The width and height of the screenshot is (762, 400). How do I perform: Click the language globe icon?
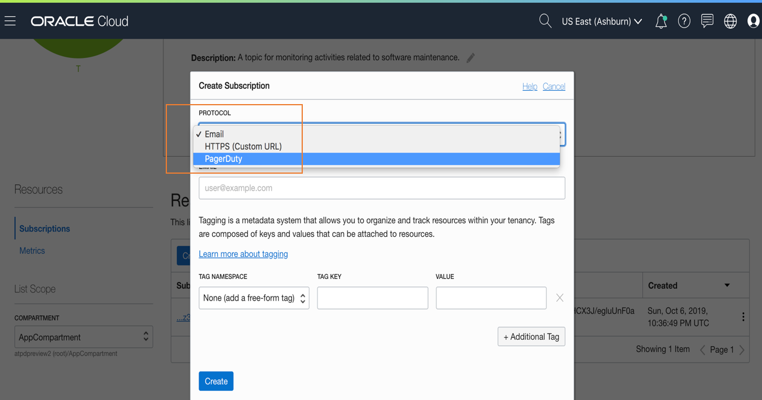click(x=730, y=22)
